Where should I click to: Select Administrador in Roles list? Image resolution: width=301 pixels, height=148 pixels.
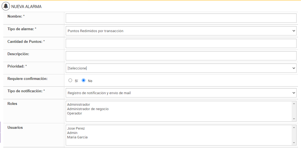[x=79, y=105]
